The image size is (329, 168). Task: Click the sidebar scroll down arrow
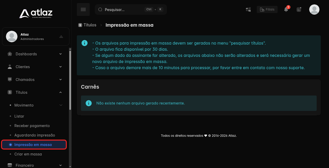pos(70,166)
